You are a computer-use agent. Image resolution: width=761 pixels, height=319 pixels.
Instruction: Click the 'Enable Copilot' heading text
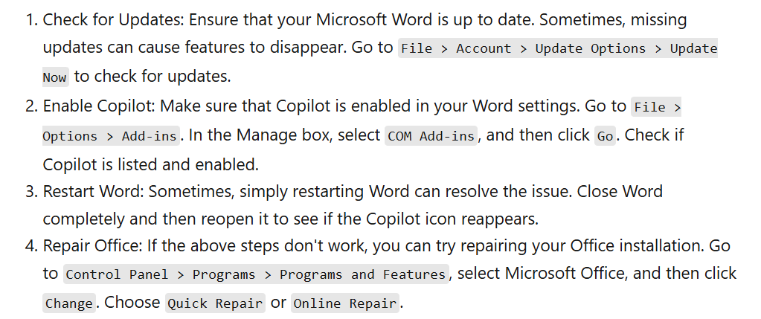coord(97,106)
